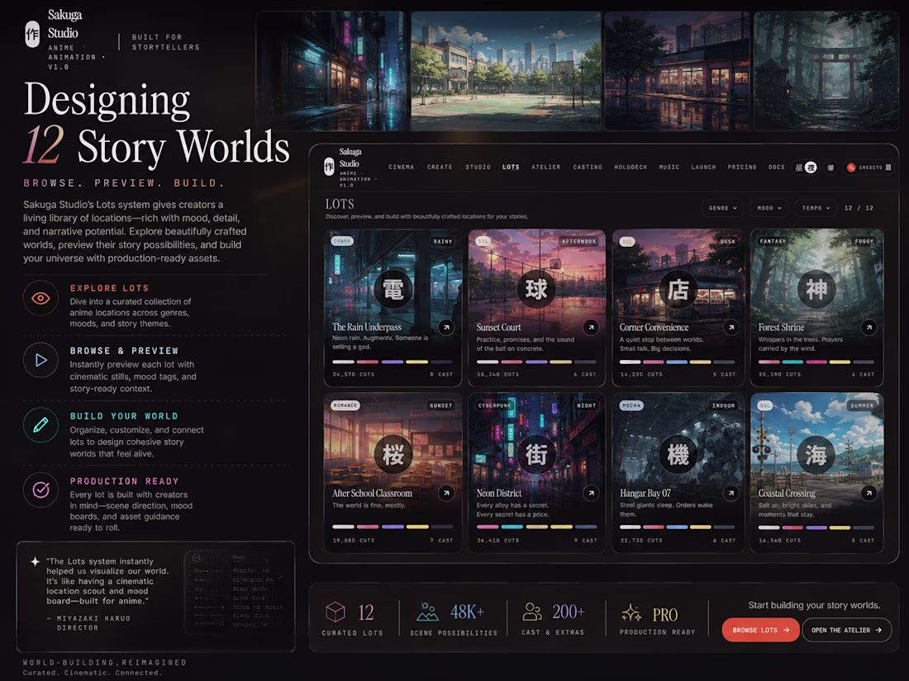Toggle the MECHA genre tag
The height and width of the screenshot is (681, 909).
click(631, 405)
